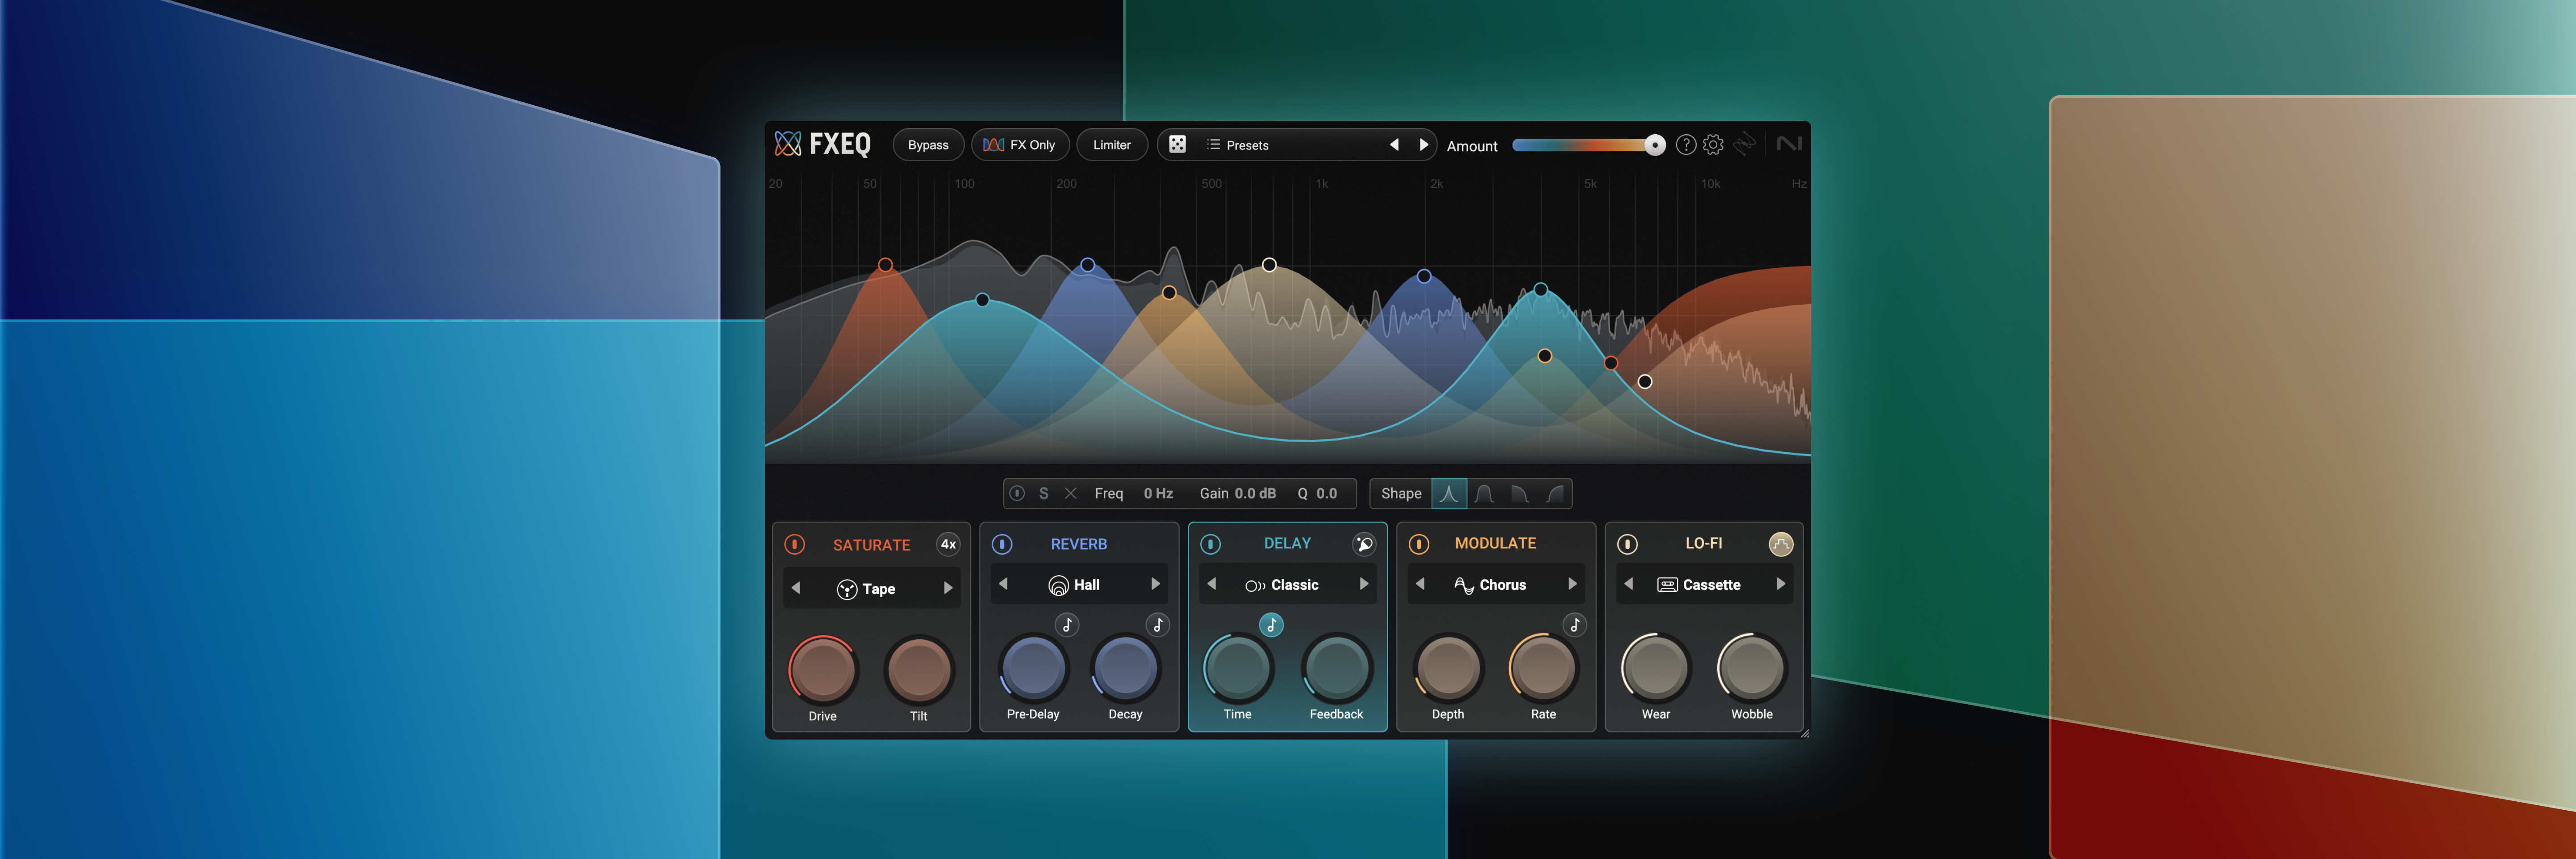The image size is (2576, 859).
Task: Click the Wobble knob
Action: 1752,668
